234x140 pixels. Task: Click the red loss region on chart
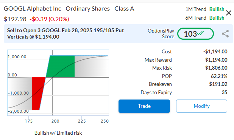coord(37,93)
